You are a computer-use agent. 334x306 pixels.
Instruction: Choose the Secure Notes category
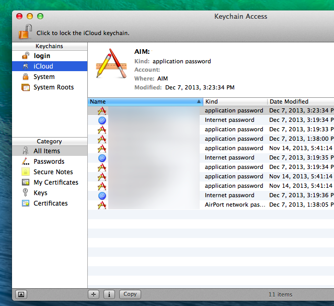point(50,172)
